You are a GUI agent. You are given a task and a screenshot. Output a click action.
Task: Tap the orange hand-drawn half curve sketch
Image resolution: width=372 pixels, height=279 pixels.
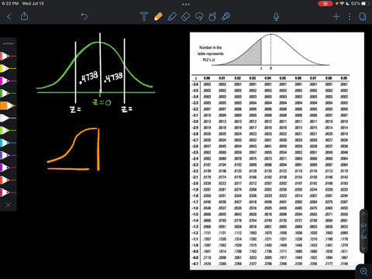click(74, 150)
